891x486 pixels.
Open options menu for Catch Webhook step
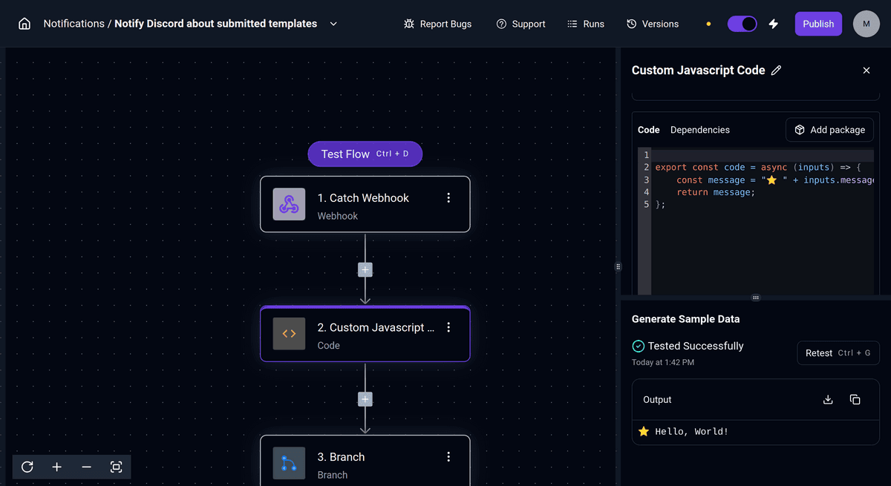(x=448, y=198)
